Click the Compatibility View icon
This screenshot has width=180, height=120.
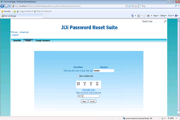coord(129,6)
